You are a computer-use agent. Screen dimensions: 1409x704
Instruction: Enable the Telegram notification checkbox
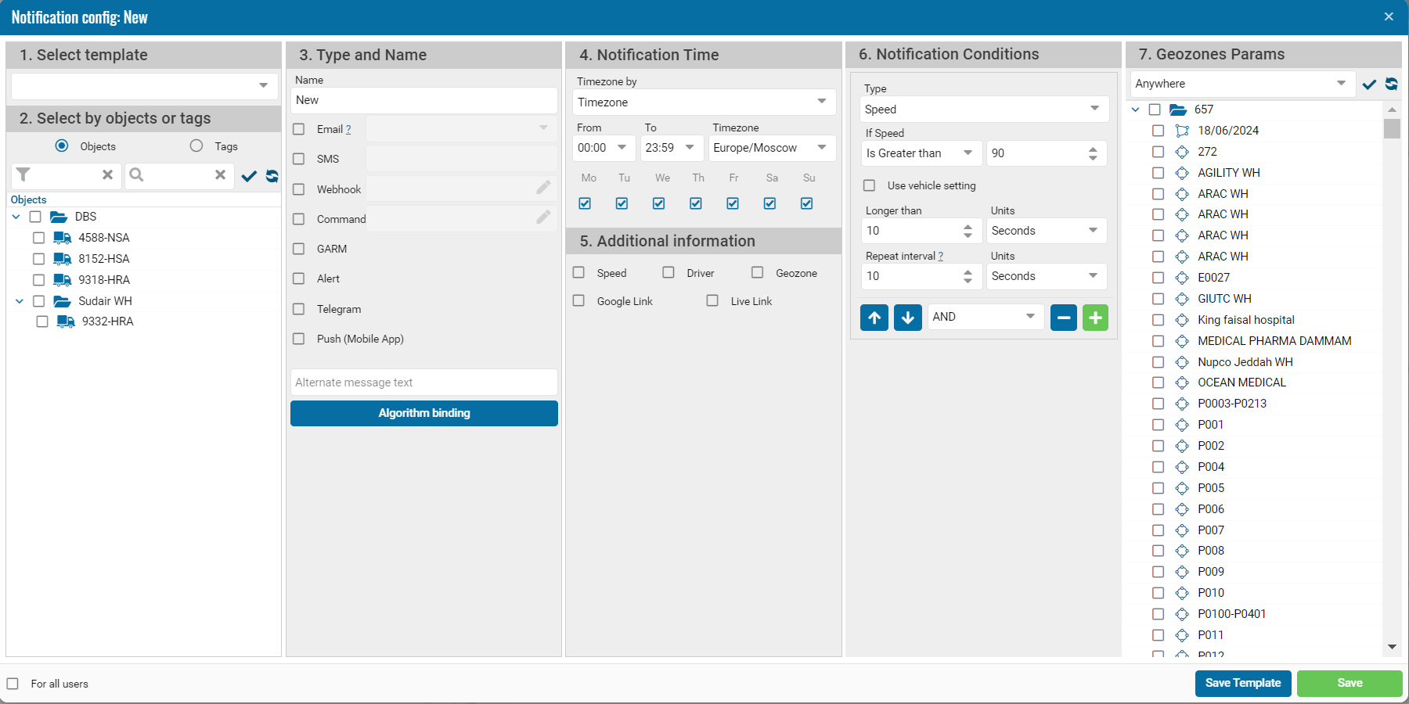tap(298, 309)
